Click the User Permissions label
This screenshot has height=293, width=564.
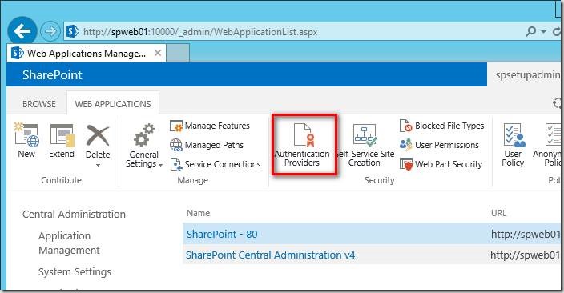[447, 145]
